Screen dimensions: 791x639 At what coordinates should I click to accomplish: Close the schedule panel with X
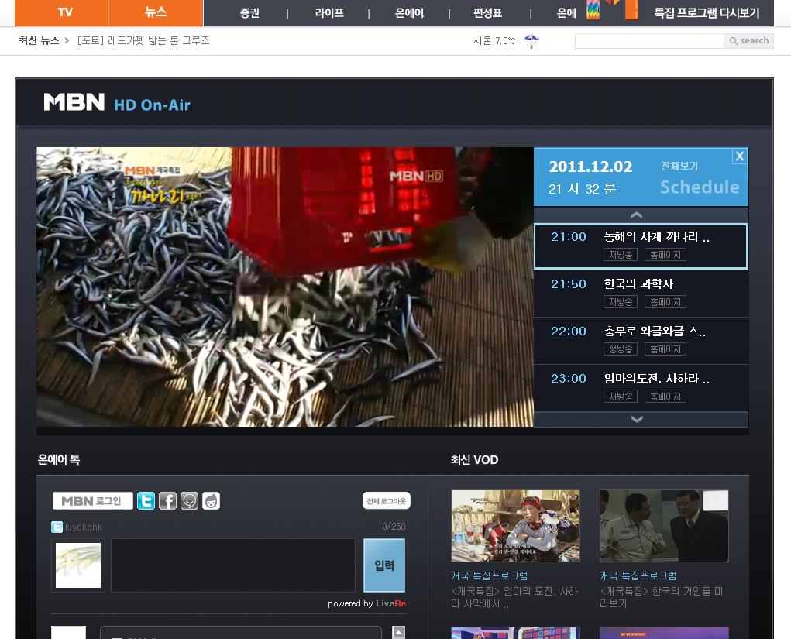[x=740, y=156]
